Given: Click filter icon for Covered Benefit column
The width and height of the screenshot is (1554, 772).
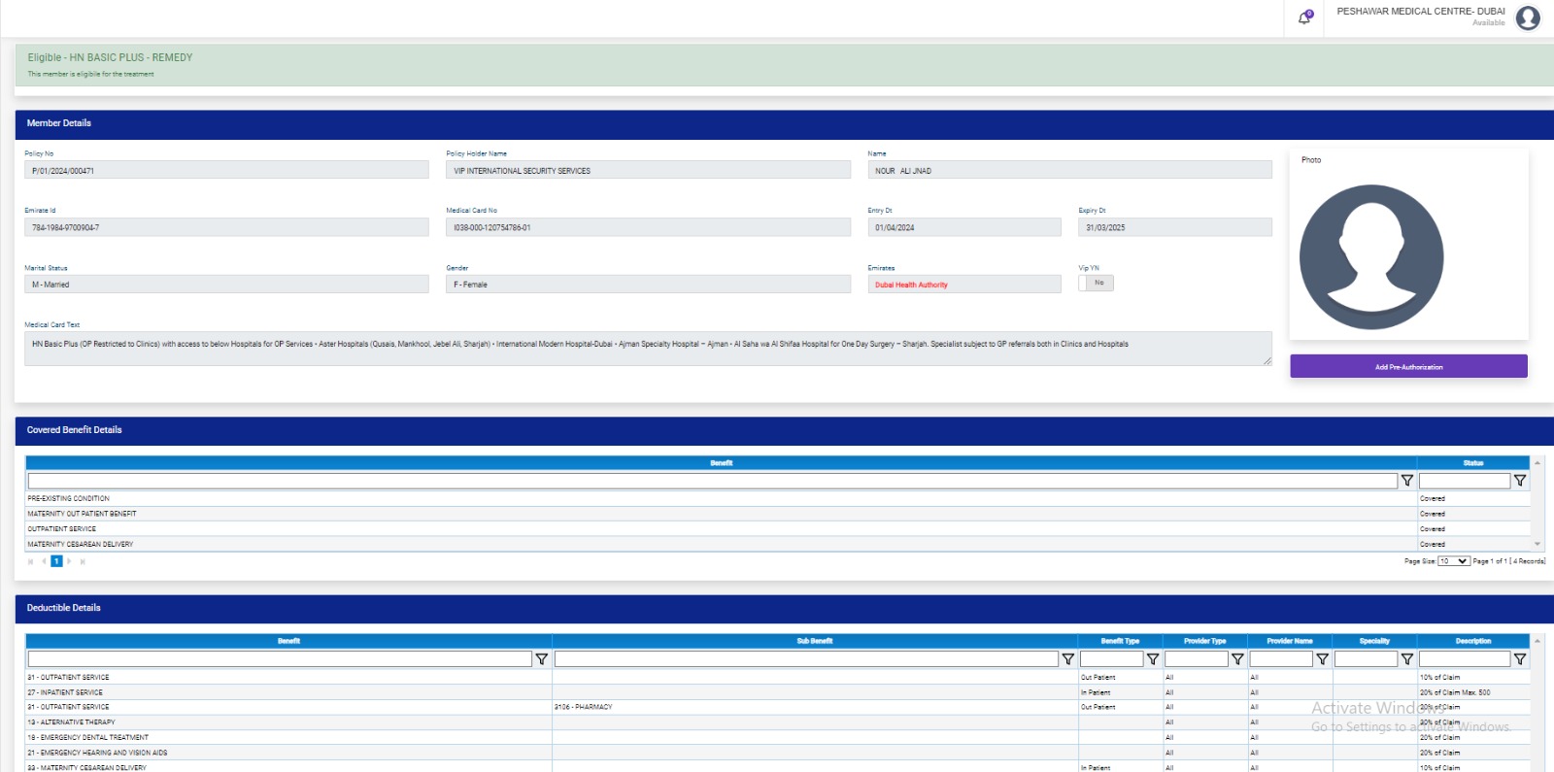Looking at the screenshot, I should point(1406,481).
